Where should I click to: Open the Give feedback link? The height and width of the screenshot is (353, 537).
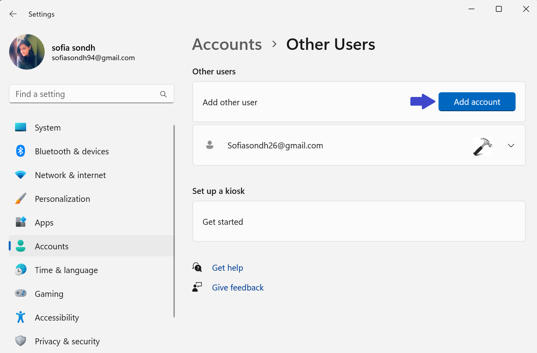[x=237, y=288]
